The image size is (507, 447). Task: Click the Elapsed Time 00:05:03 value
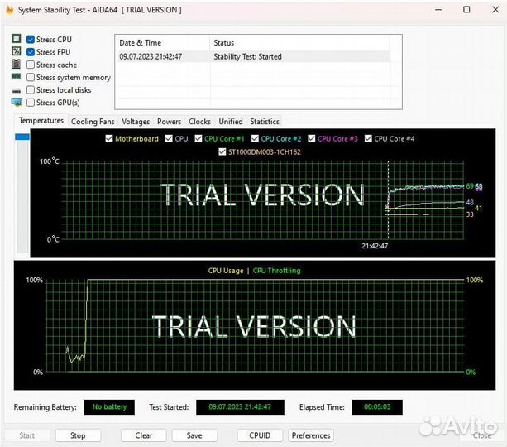click(377, 407)
